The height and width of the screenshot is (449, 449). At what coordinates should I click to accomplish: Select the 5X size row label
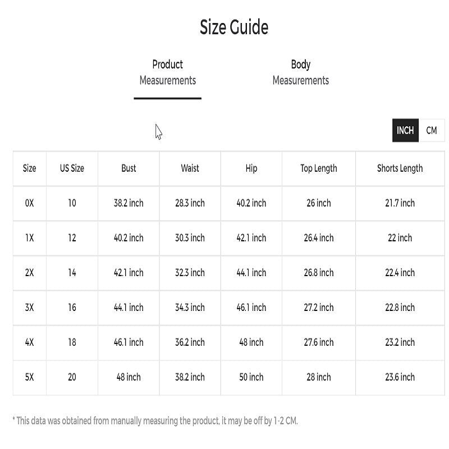pyautogui.click(x=29, y=377)
